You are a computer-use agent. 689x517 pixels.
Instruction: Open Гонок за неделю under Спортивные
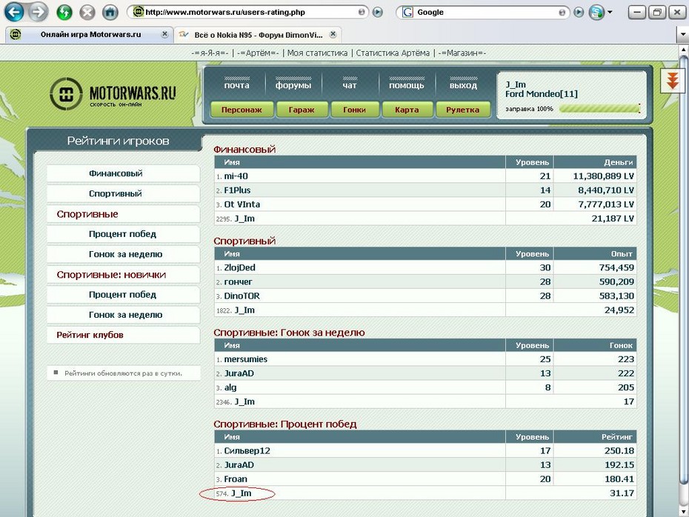125,254
